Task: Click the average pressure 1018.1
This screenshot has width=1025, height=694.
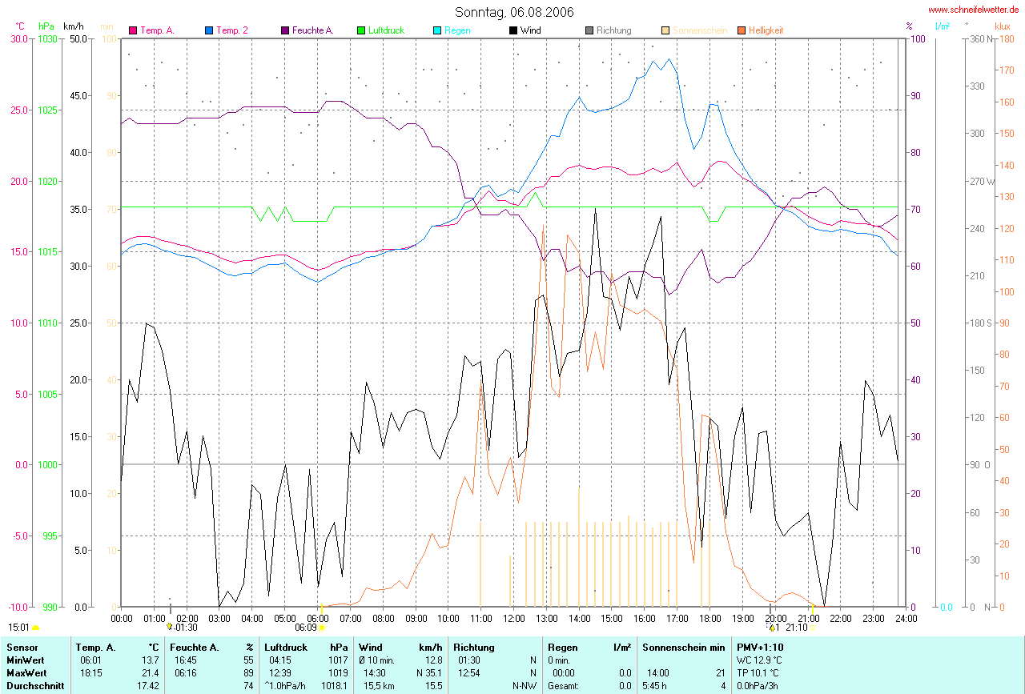Action: (x=336, y=686)
